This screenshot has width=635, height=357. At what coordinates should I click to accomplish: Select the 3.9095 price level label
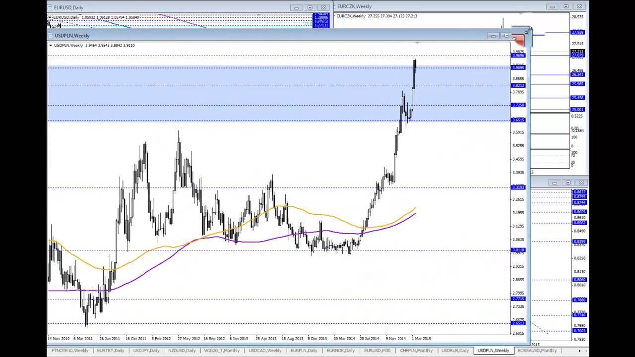[x=518, y=67]
